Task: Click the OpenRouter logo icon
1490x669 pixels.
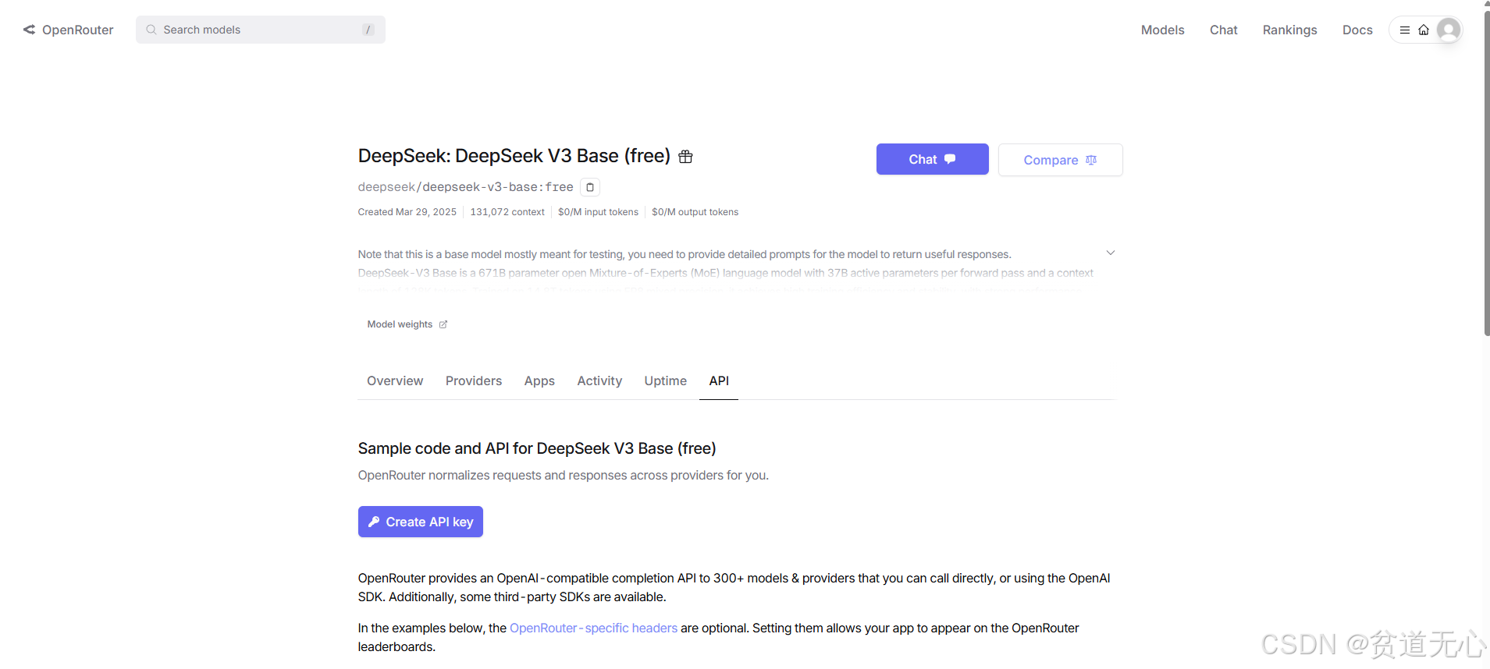Action: click(29, 30)
